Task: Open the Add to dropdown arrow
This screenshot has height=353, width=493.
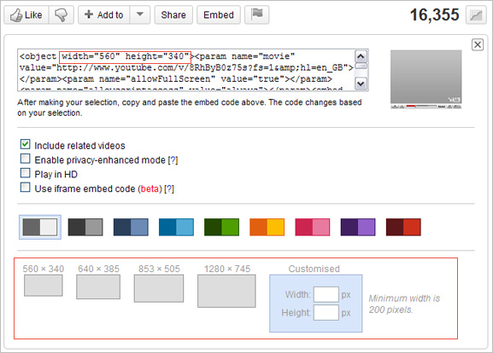Action: (x=140, y=14)
